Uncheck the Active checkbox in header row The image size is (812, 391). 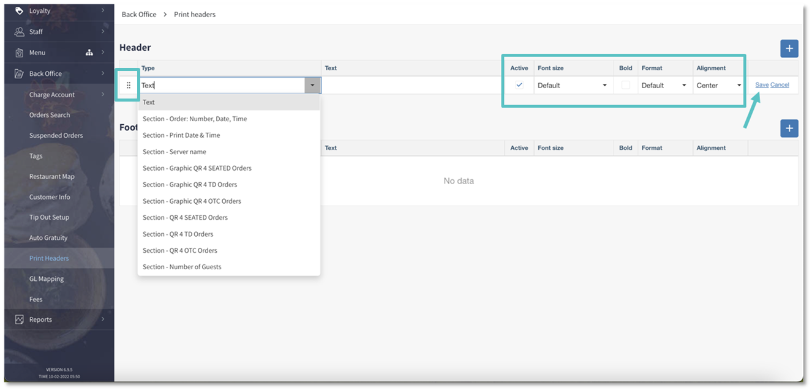click(519, 85)
